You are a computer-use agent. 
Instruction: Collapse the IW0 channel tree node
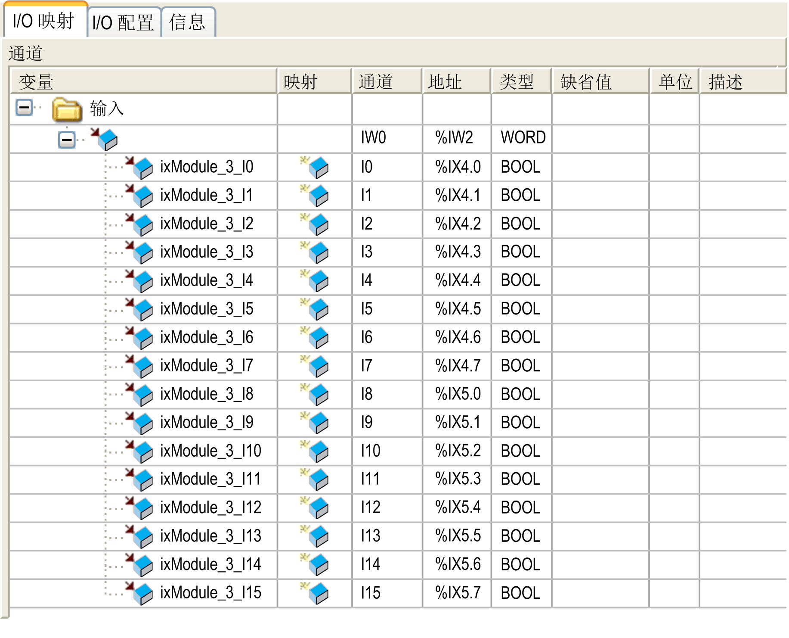(x=67, y=140)
